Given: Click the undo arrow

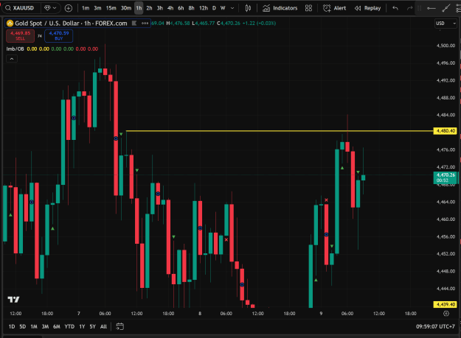Looking at the screenshot, I should click(x=395, y=8).
